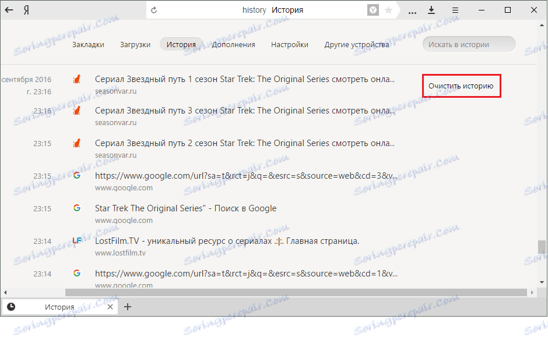Click Очистить историю button
The width and height of the screenshot is (548, 344).
(461, 86)
